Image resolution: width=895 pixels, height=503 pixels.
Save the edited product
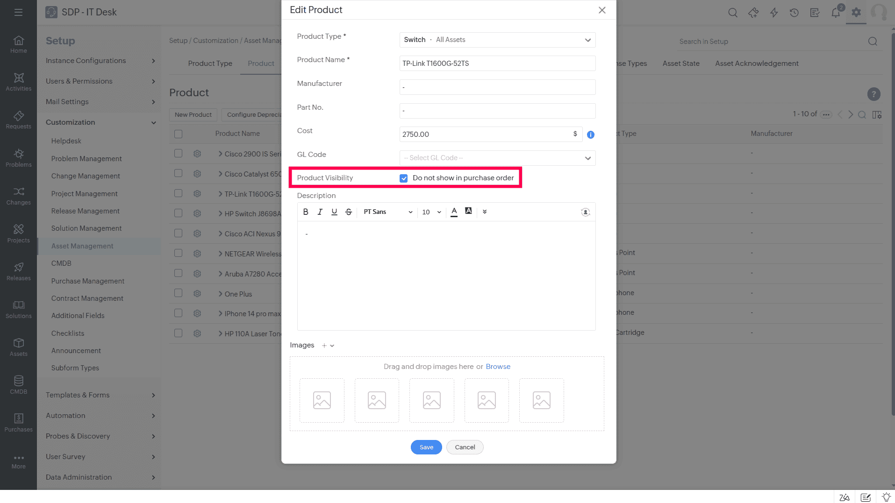426,447
